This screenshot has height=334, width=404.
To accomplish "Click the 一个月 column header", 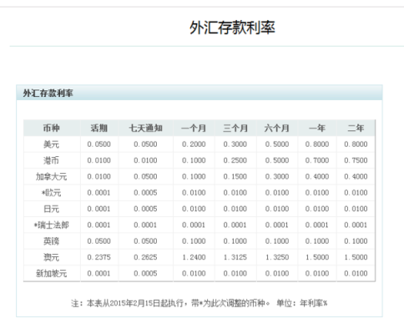I will (194, 128).
